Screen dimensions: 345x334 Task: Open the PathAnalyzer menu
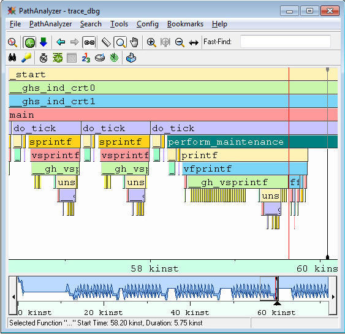[x=51, y=24]
